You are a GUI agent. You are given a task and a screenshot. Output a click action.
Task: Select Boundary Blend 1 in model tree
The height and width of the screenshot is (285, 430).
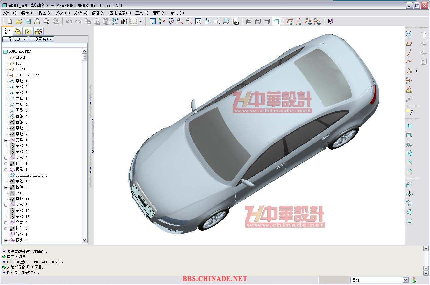(31, 175)
